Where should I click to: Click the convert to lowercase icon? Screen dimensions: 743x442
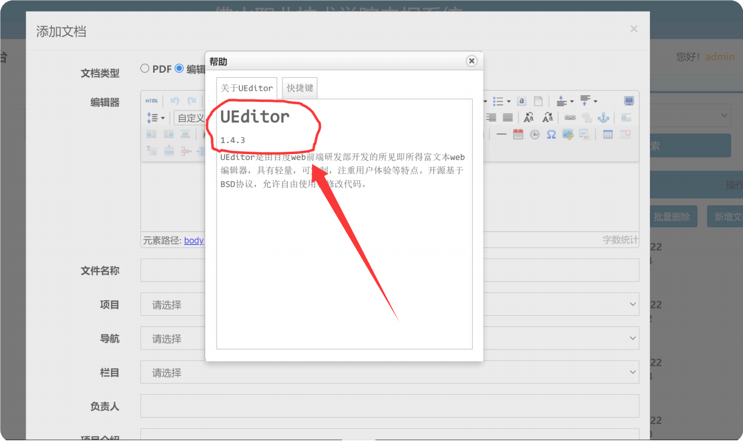click(x=547, y=117)
